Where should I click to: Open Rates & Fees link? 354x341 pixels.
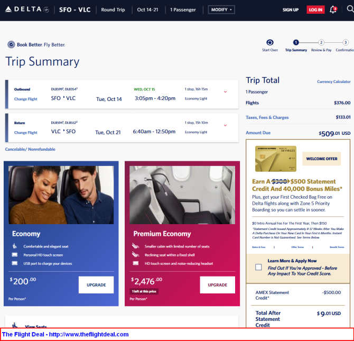[259, 247]
